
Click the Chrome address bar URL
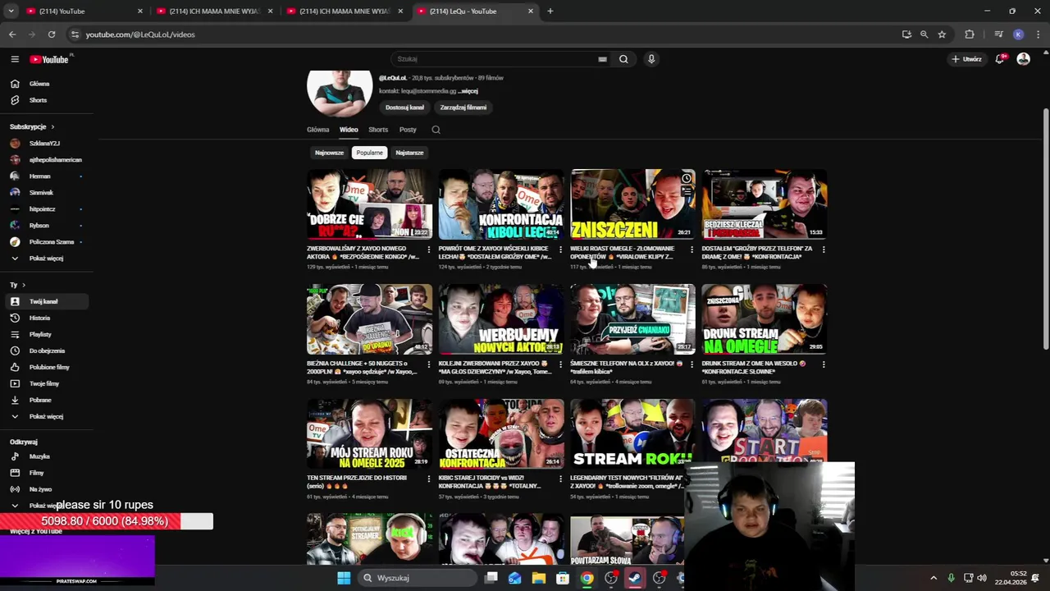click(139, 34)
